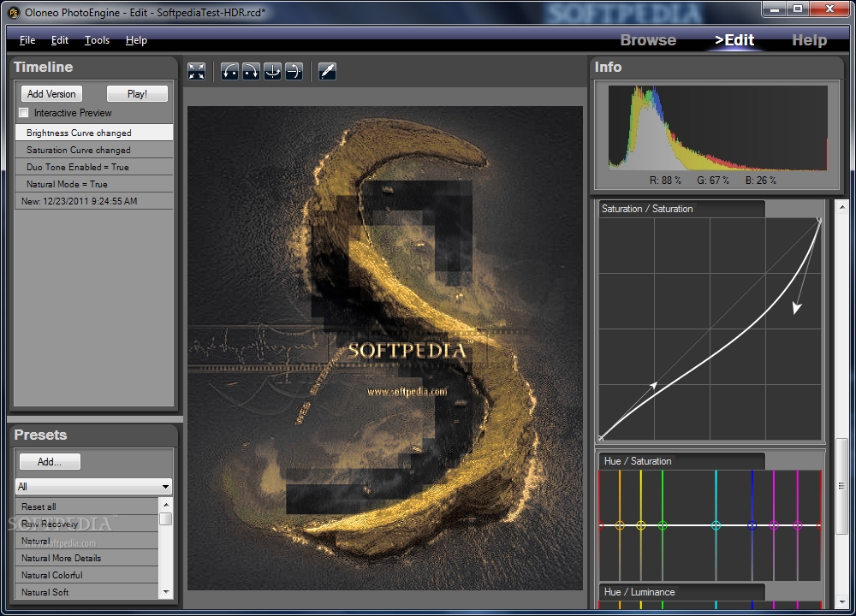Select 'Brightness Curve changed' timeline entry
The image size is (856, 616).
[94, 133]
